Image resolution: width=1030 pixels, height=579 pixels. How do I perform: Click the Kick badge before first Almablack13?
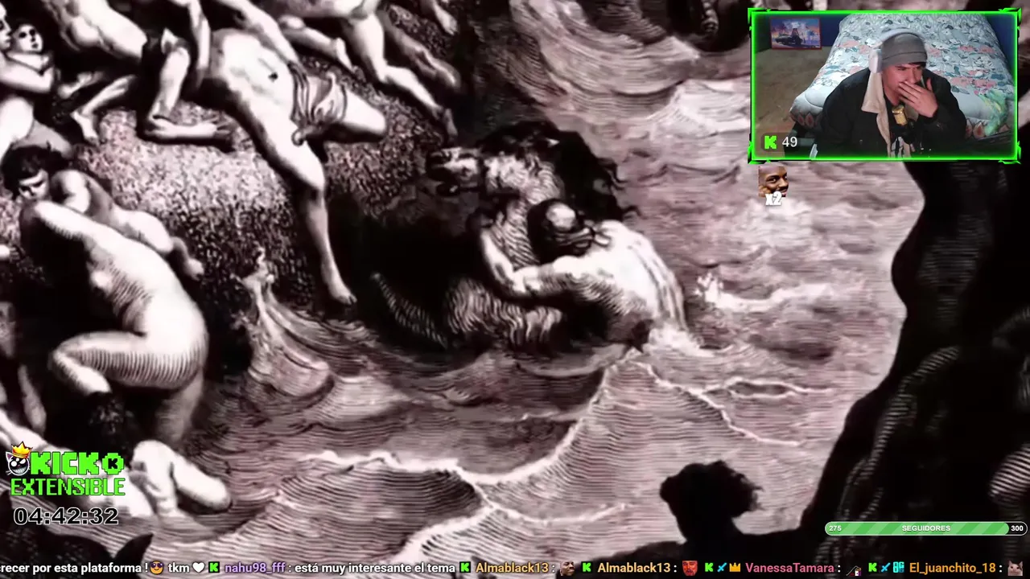click(x=465, y=568)
